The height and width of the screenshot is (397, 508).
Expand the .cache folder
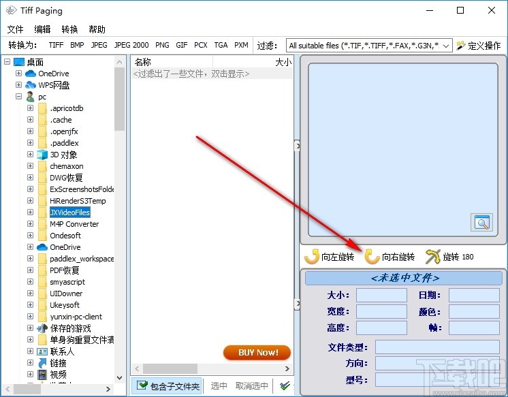point(30,120)
